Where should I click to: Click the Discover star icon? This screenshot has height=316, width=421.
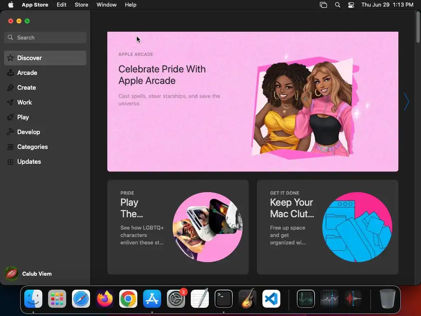[10, 58]
